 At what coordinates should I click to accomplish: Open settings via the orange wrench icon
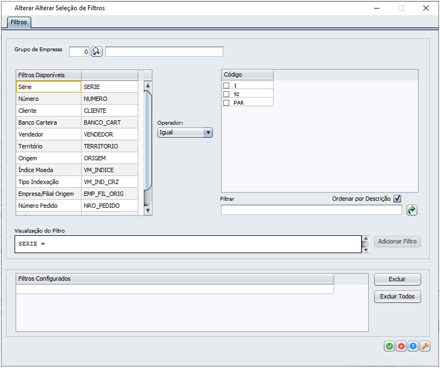(x=425, y=346)
